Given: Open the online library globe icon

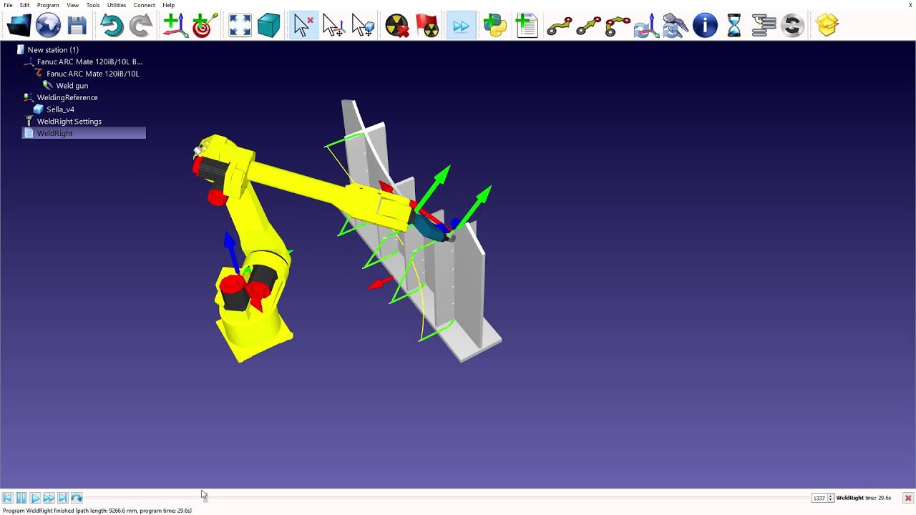Looking at the screenshot, I should tap(48, 26).
